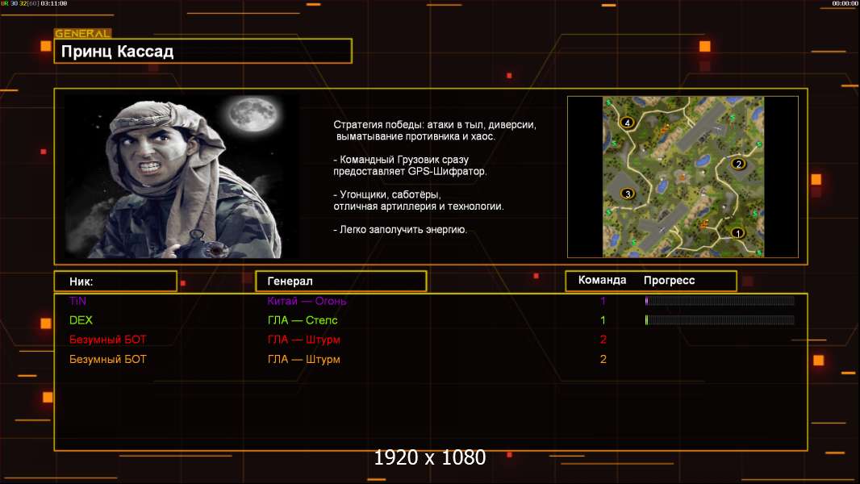Click the 'Прогресс' column header
Screen dimensions: 860x484
tap(669, 281)
